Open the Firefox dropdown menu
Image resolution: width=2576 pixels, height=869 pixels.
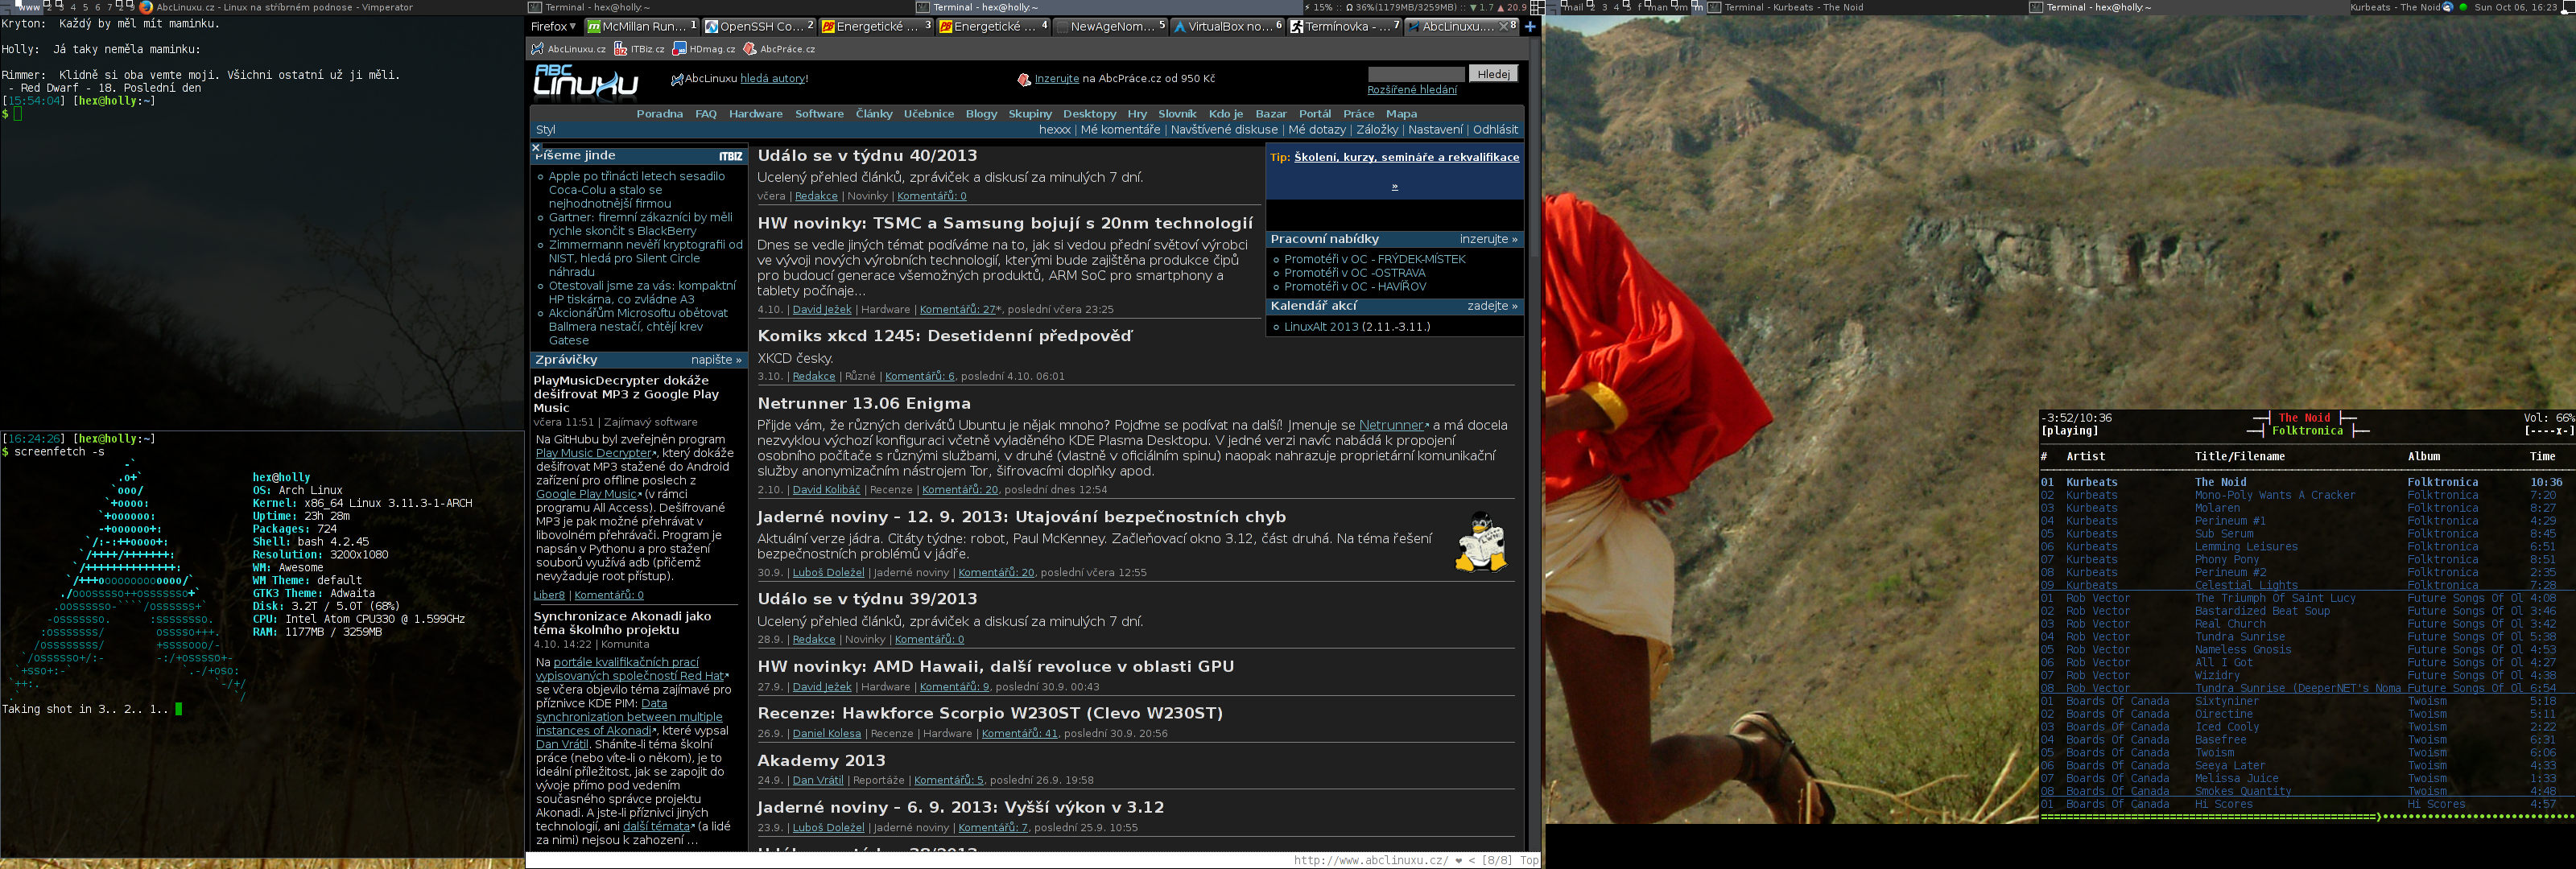[x=553, y=27]
